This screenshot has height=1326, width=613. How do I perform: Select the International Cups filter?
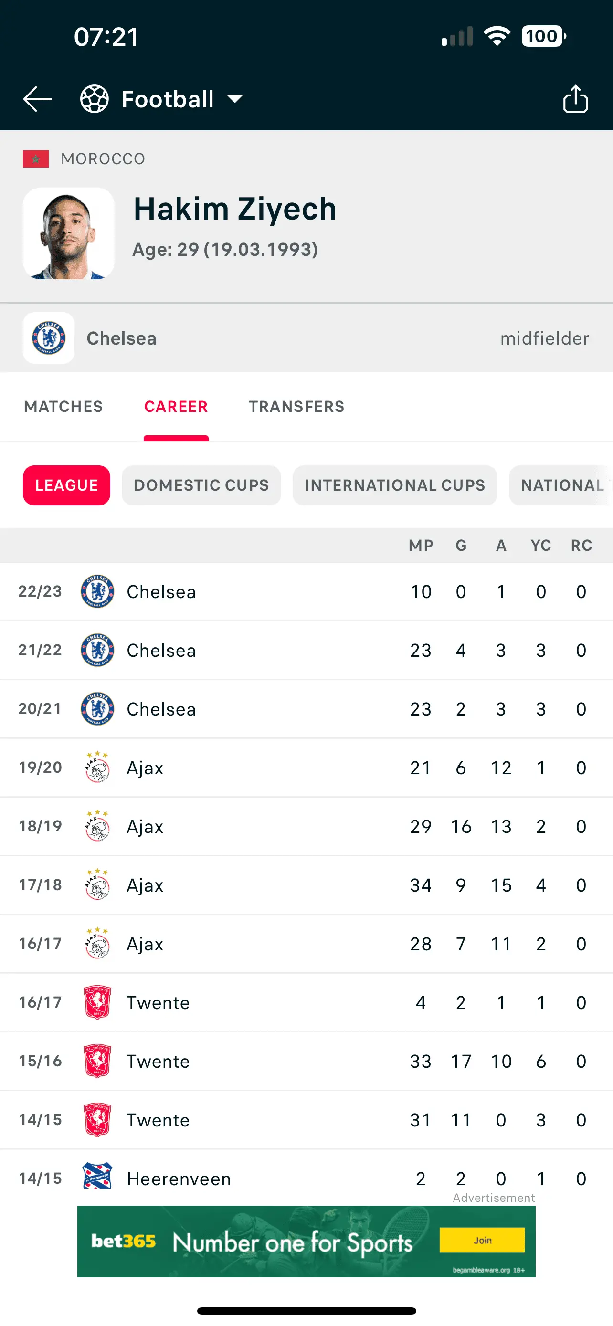(395, 485)
